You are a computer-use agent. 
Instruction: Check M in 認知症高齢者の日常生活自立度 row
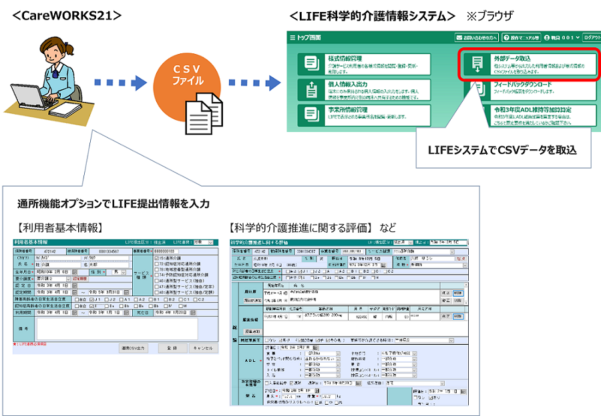pyautogui.click(x=180, y=306)
